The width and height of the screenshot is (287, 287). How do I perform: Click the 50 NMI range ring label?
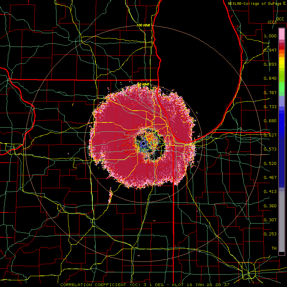pyautogui.click(x=143, y=84)
